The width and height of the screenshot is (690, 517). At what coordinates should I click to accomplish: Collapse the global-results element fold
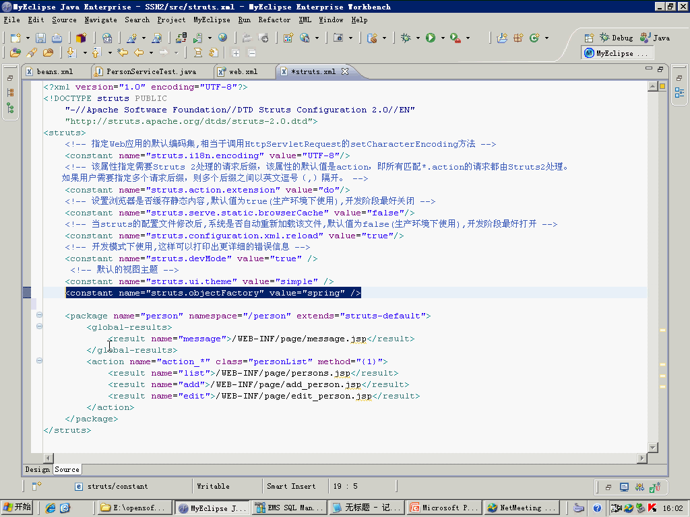tap(39, 326)
